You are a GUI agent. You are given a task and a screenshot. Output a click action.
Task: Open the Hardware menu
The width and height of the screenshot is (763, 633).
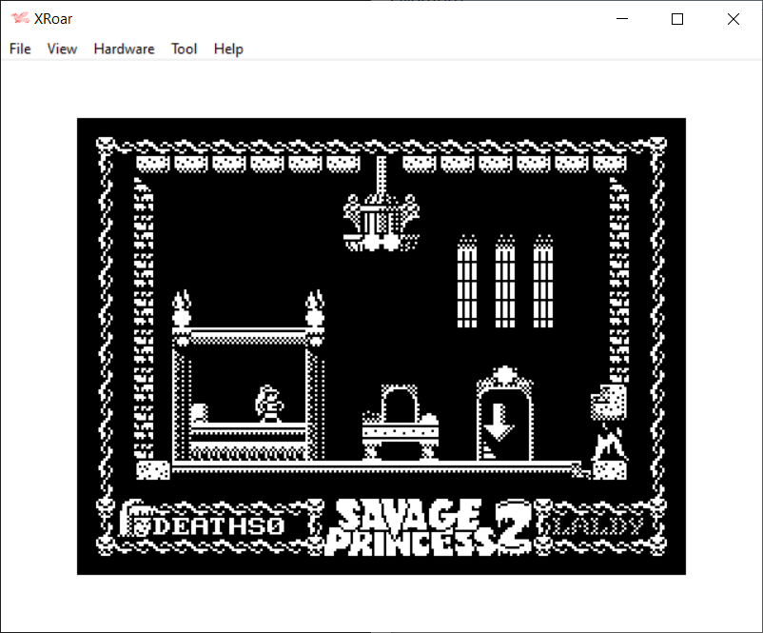124,49
